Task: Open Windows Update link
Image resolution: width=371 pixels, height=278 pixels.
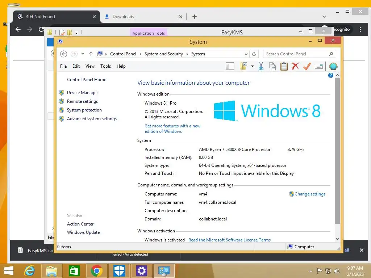Action: click(83, 232)
